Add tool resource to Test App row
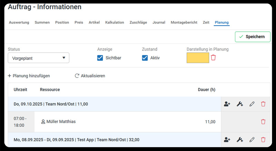 click(x=240, y=140)
